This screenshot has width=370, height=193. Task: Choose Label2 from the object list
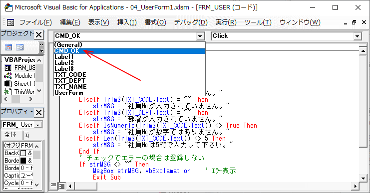(129, 63)
